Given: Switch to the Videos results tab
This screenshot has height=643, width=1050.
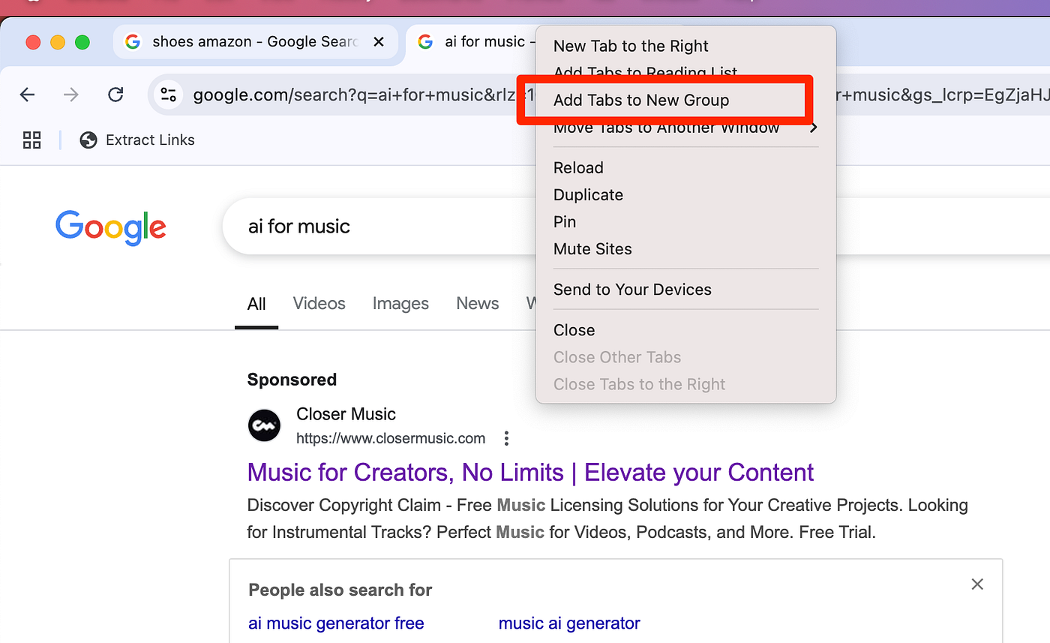Looking at the screenshot, I should [x=319, y=304].
